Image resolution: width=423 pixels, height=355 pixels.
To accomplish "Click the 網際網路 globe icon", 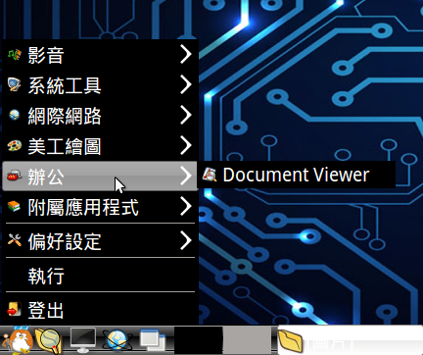I will (15, 115).
